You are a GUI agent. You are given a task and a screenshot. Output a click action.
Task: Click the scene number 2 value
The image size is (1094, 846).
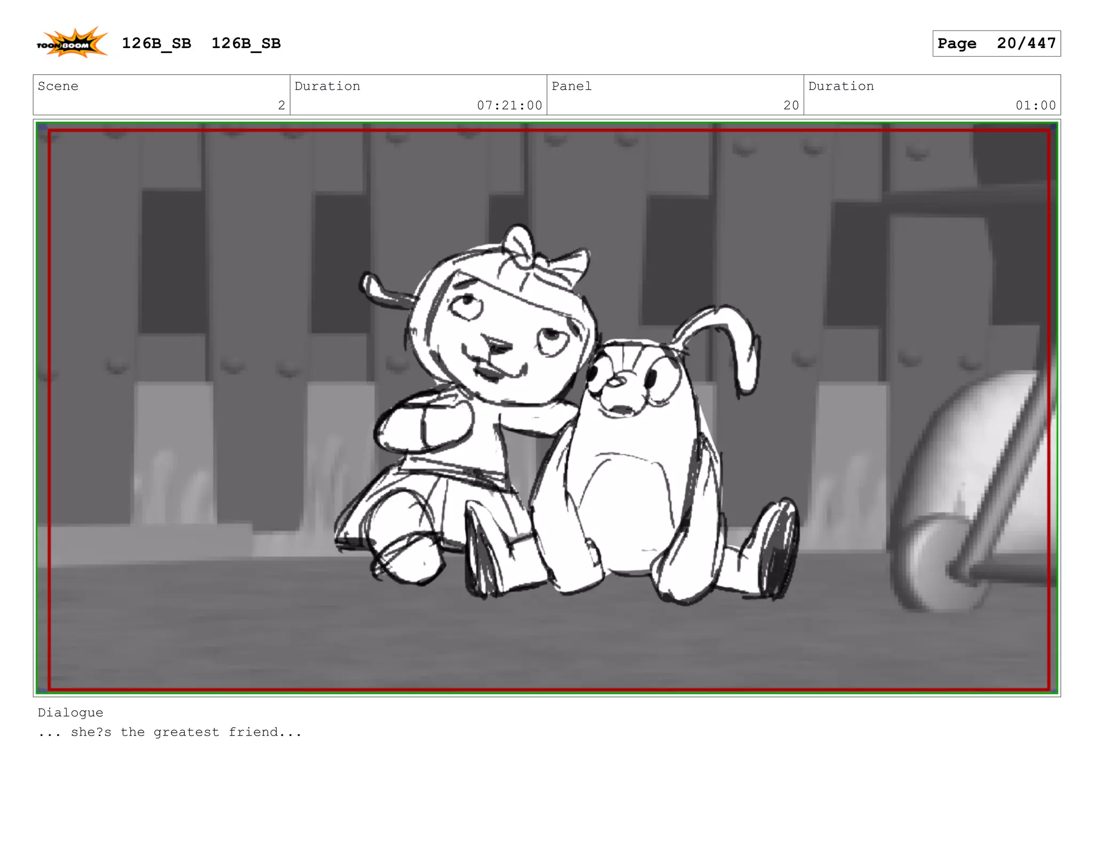(x=282, y=105)
